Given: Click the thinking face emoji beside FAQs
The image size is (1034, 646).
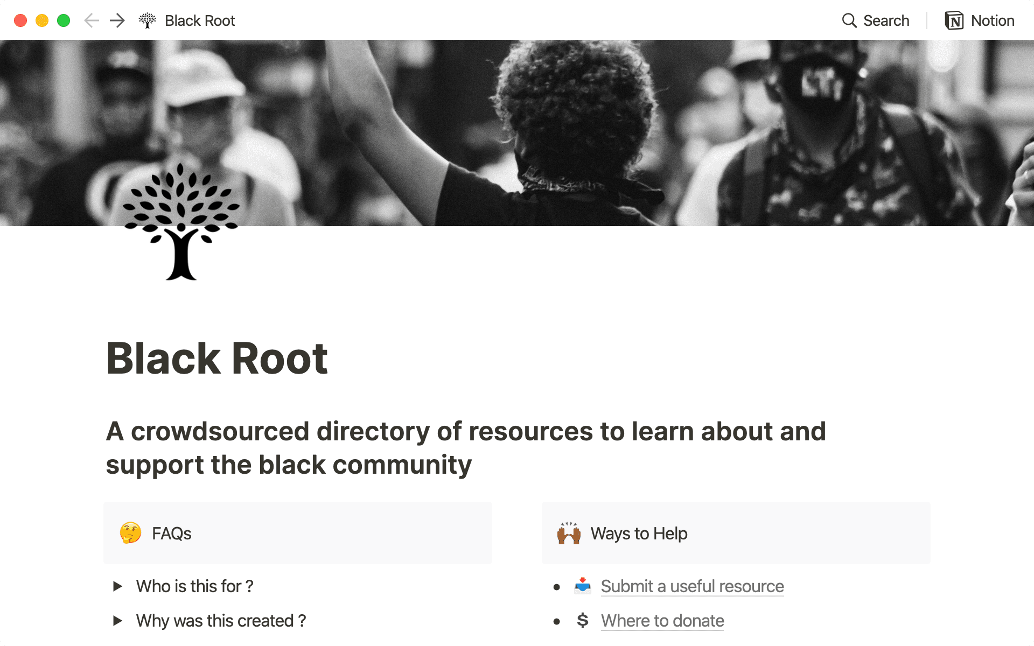Looking at the screenshot, I should point(130,533).
